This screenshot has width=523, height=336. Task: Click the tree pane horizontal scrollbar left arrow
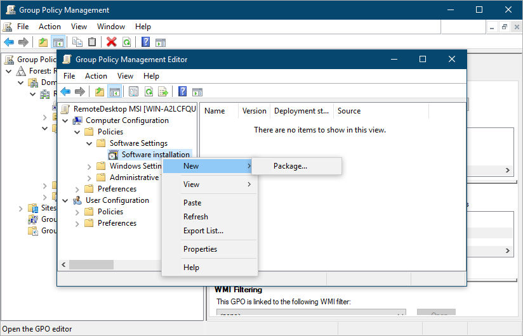[x=63, y=264]
